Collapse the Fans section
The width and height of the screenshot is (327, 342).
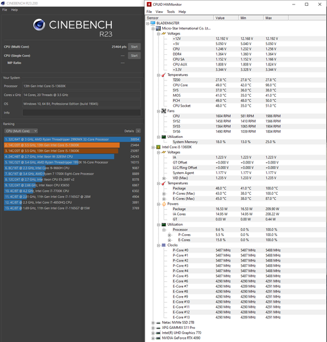click(158, 111)
